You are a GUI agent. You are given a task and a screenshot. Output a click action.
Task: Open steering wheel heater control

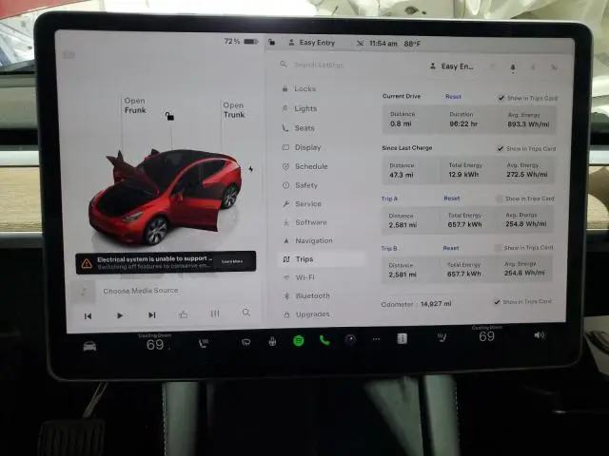pyautogui.click(x=272, y=341)
